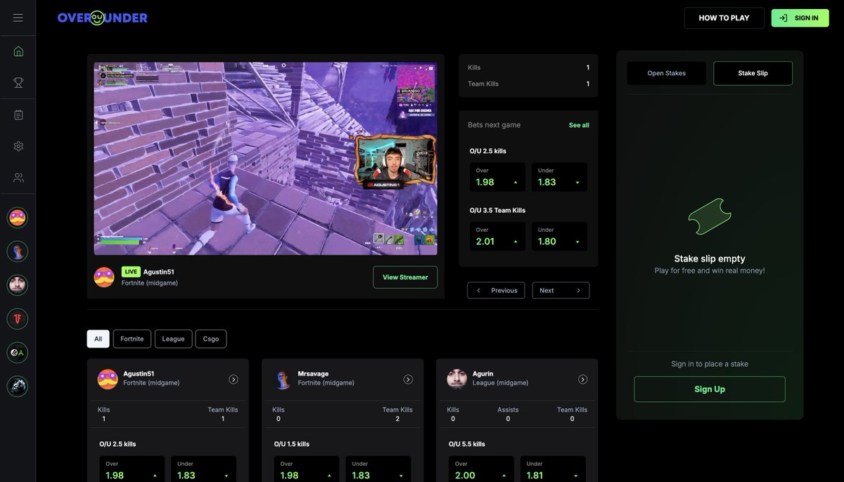Click 'Stake slip empty' text

click(x=710, y=259)
